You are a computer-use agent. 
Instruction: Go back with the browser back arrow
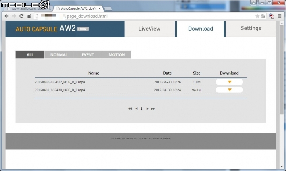point(7,16)
